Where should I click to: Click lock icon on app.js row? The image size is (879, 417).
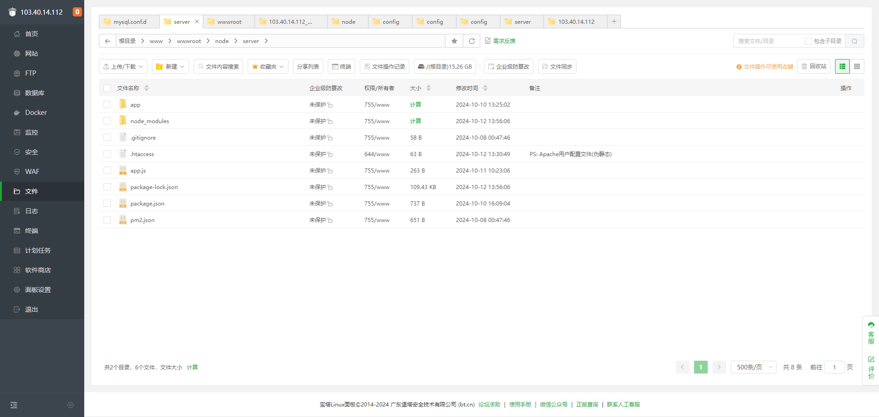[330, 171]
